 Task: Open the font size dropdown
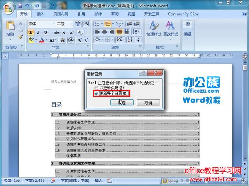[x=71, y=24]
